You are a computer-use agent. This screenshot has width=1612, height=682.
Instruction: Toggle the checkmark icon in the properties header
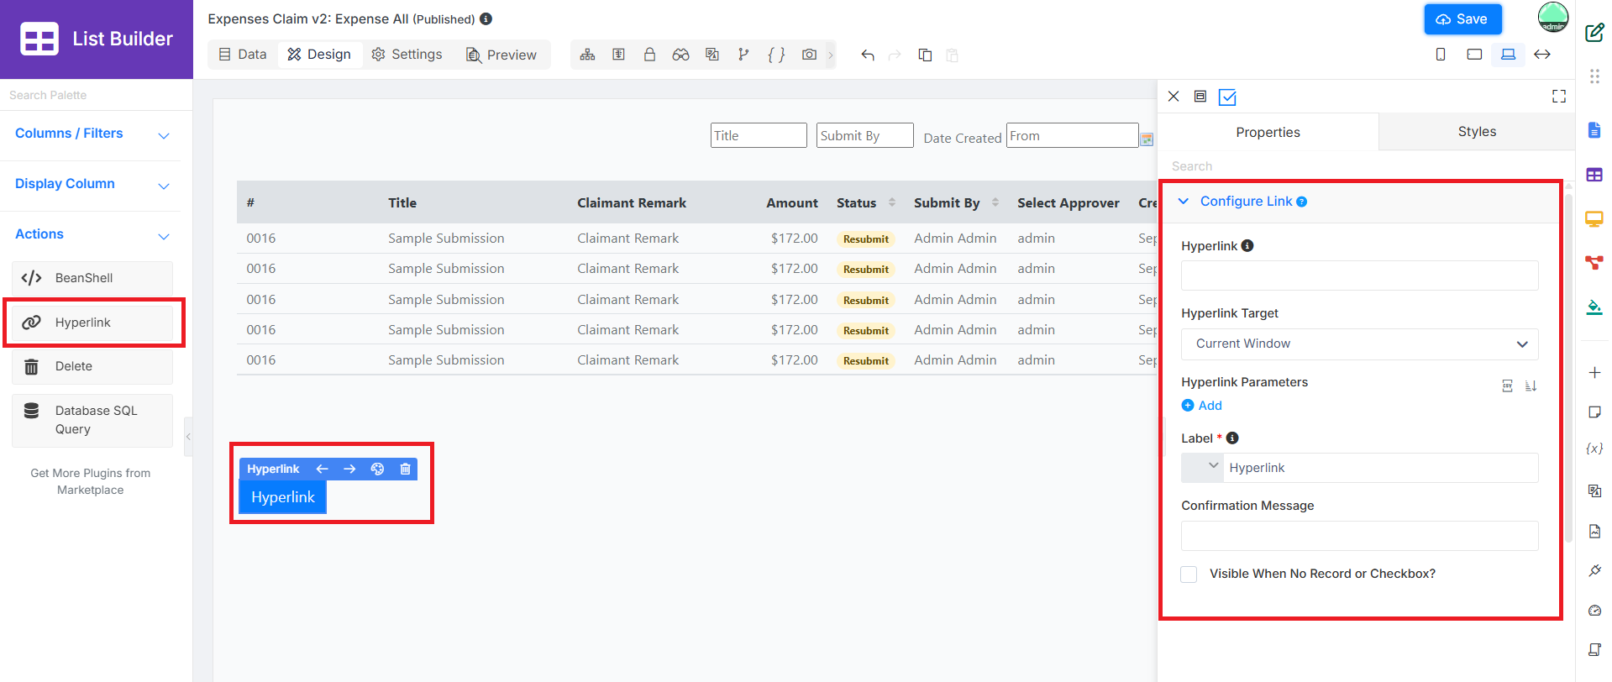[1227, 97]
